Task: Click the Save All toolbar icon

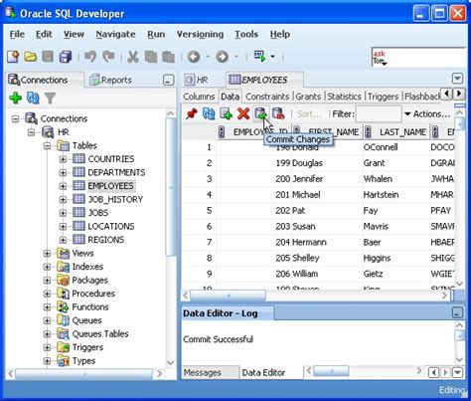Action: (x=66, y=57)
